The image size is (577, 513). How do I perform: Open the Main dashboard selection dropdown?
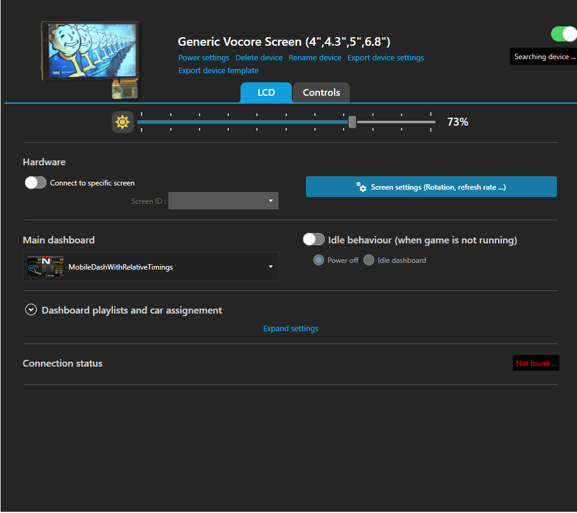[150, 267]
